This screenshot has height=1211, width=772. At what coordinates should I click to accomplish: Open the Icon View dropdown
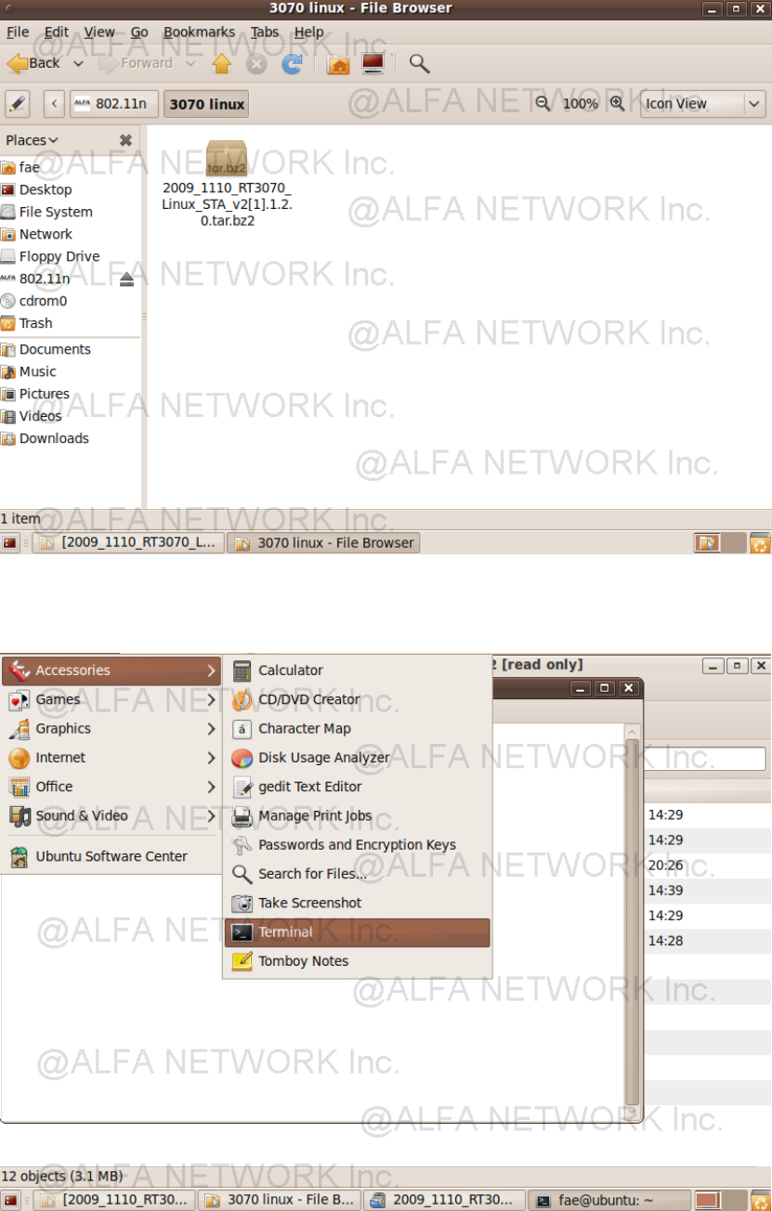(703, 104)
